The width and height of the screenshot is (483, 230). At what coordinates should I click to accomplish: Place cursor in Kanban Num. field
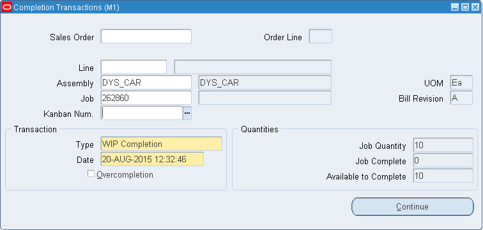pos(142,113)
